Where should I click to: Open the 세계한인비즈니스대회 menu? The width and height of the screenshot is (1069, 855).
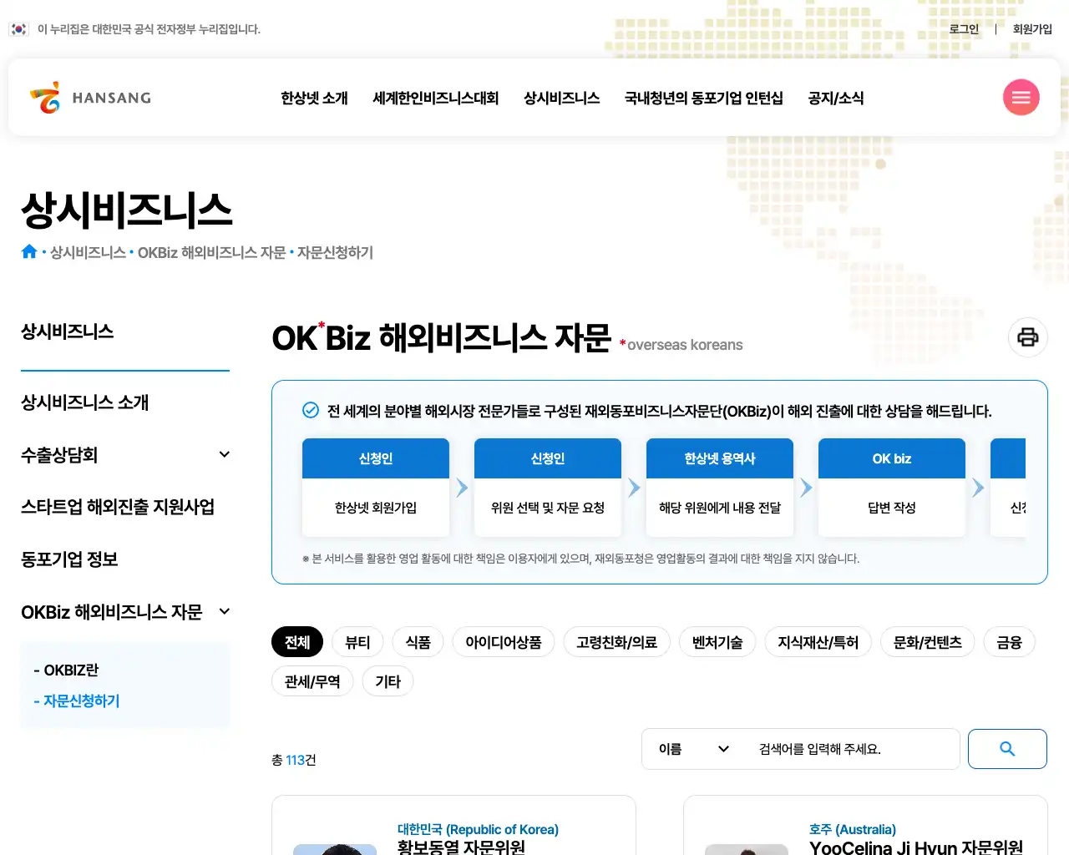tap(435, 98)
